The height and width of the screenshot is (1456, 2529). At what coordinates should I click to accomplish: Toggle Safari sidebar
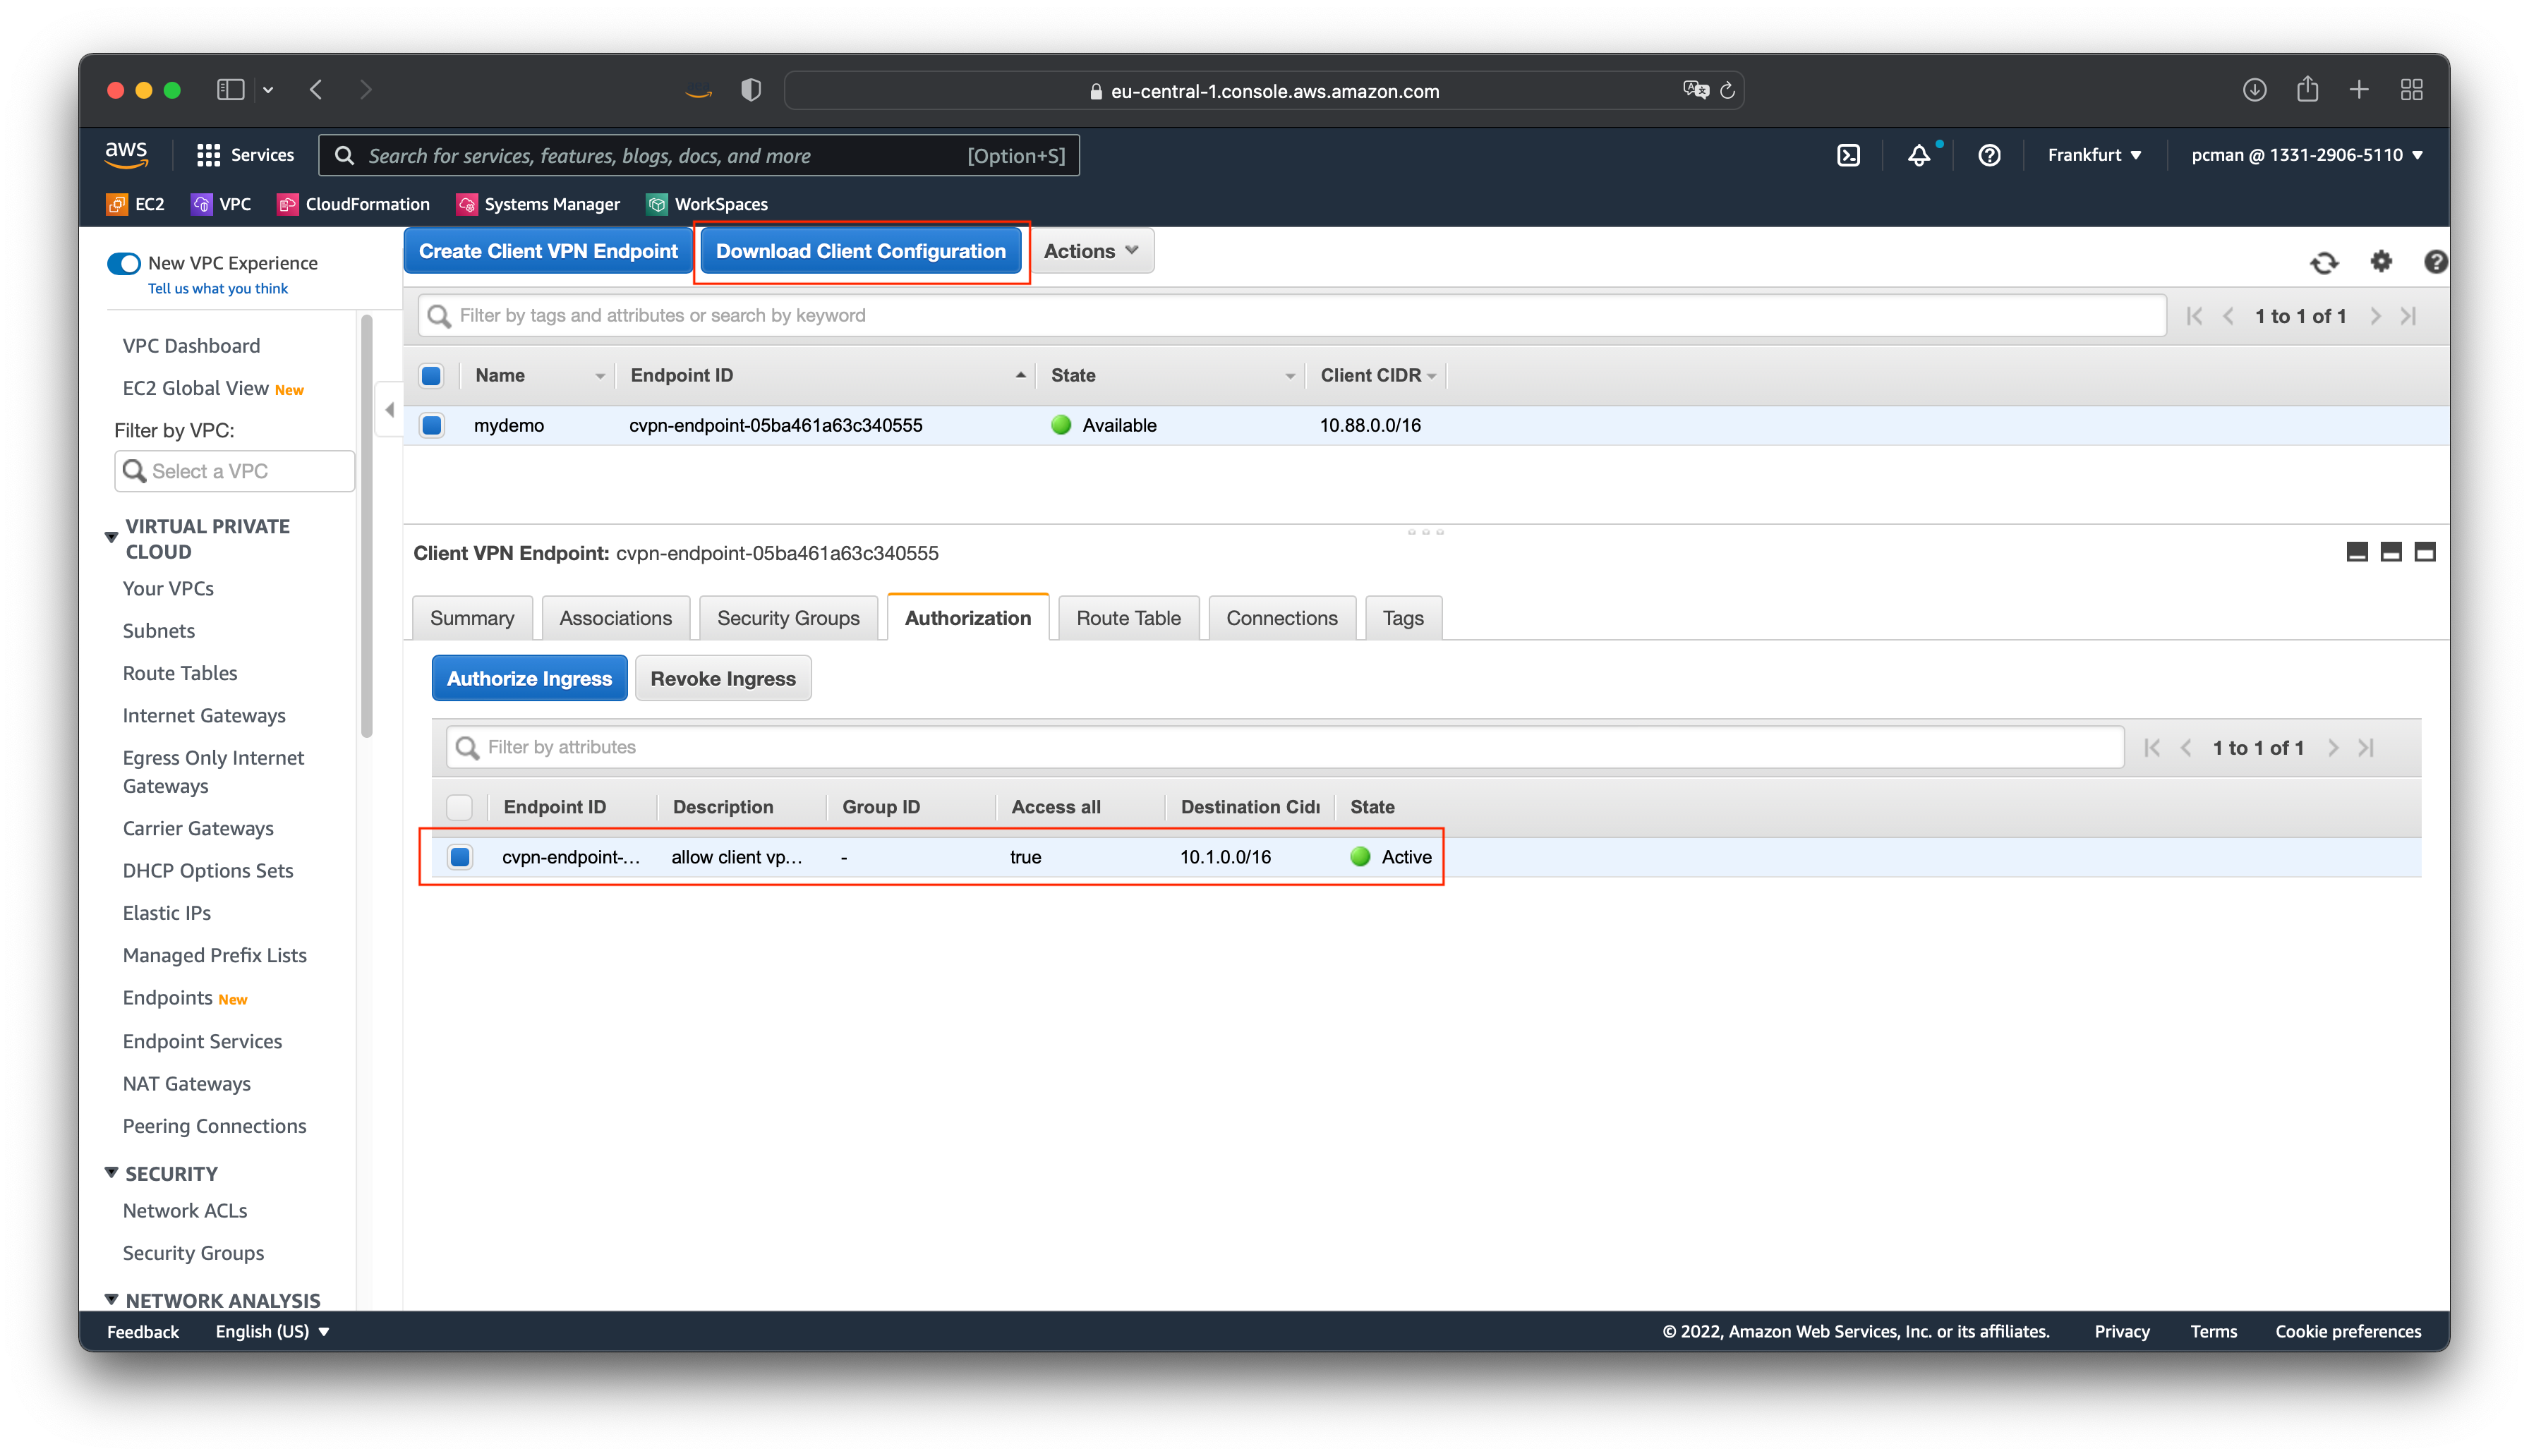click(230, 90)
